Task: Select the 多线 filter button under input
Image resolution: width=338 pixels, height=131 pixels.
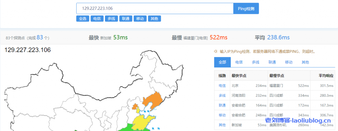Action: [x=112, y=18]
